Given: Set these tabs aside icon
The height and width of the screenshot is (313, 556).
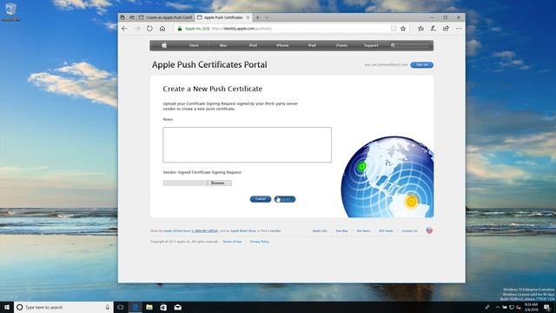Looking at the screenshot, I should pos(131,17).
